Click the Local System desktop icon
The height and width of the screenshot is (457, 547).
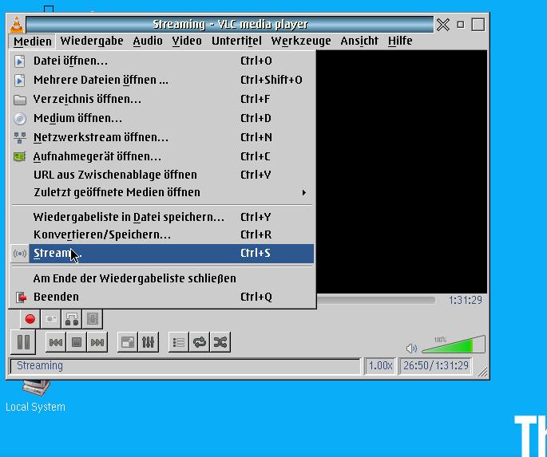point(35,396)
